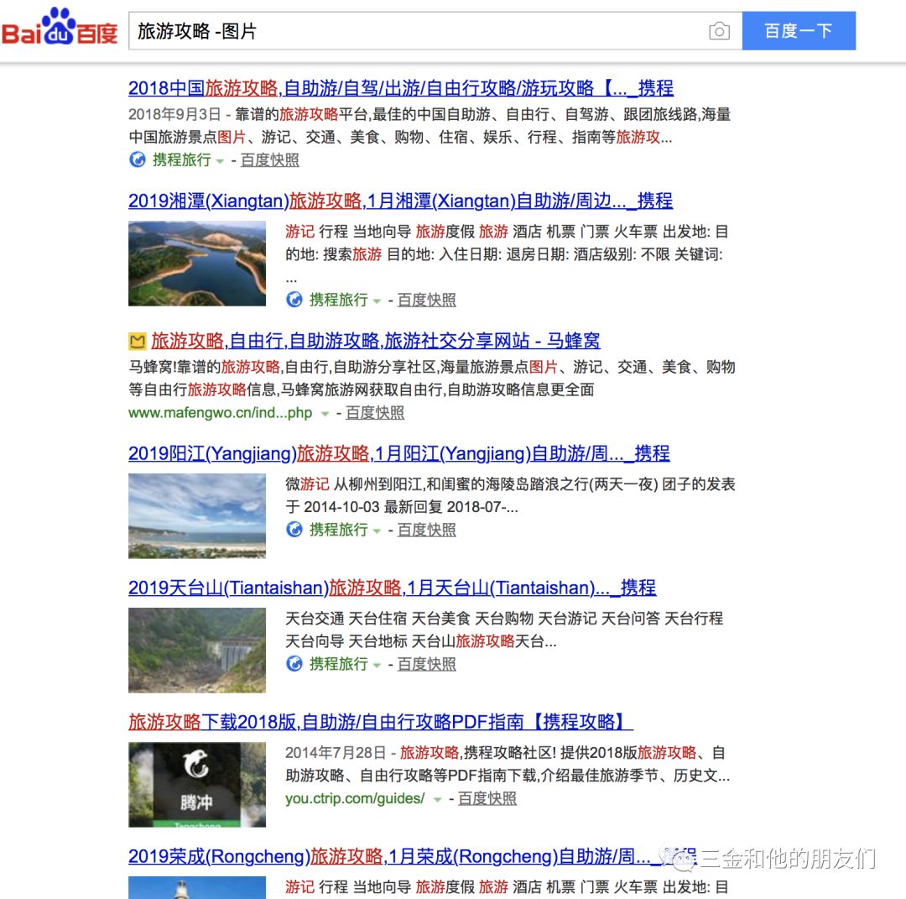Click the Rongcheng result thumbnail

coord(197,887)
